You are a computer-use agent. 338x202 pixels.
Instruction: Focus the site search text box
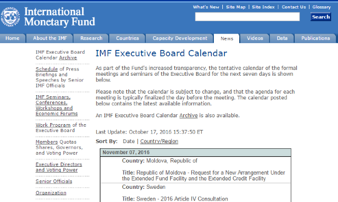pyautogui.click(x=247, y=17)
